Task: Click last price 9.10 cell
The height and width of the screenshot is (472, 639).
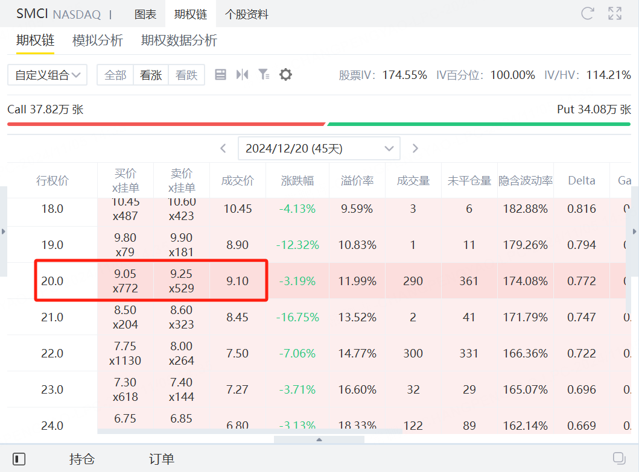Action: (x=238, y=281)
